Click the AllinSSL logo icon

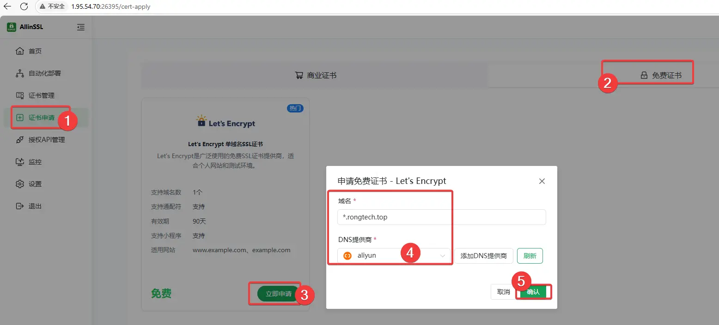pyautogui.click(x=12, y=27)
